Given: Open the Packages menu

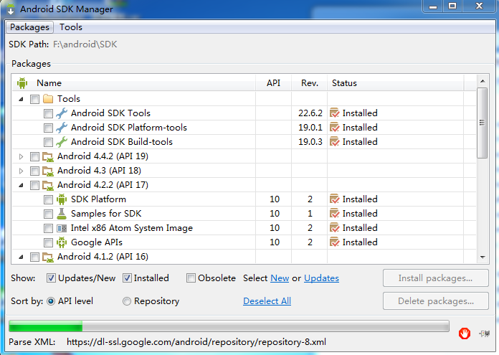Looking at the screenshot, I should pos(29,27).
